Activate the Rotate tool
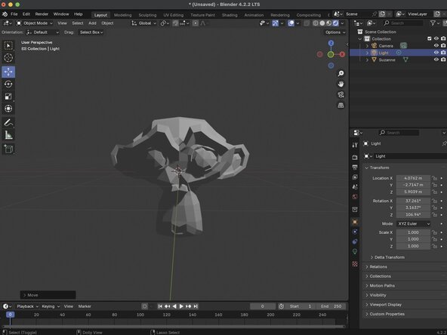The image size is (447, 335). pos(8,84)
